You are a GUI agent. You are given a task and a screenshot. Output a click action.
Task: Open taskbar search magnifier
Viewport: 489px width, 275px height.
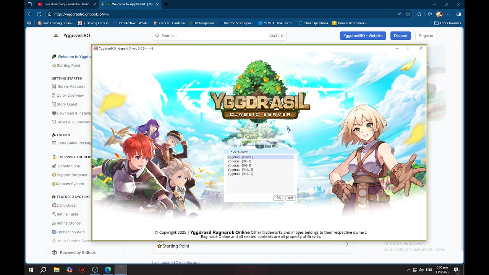(43, 270)
